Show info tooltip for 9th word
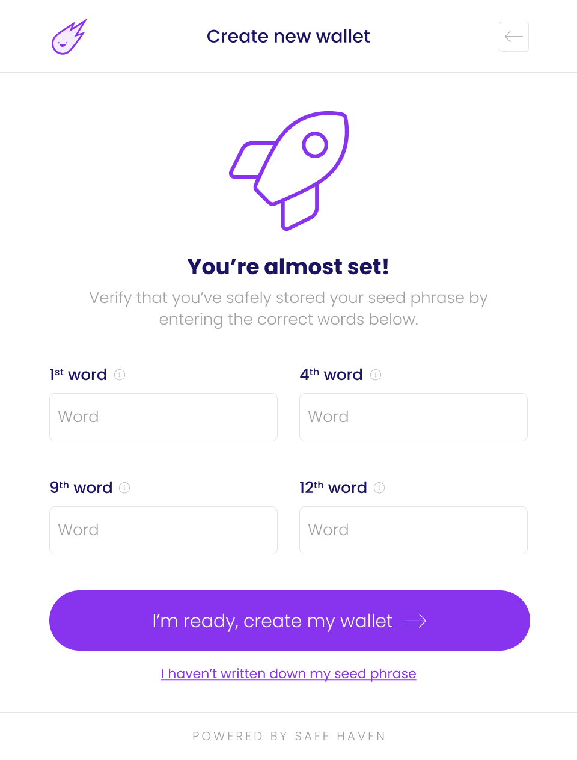The image size is (577, 760). (124, 488)
